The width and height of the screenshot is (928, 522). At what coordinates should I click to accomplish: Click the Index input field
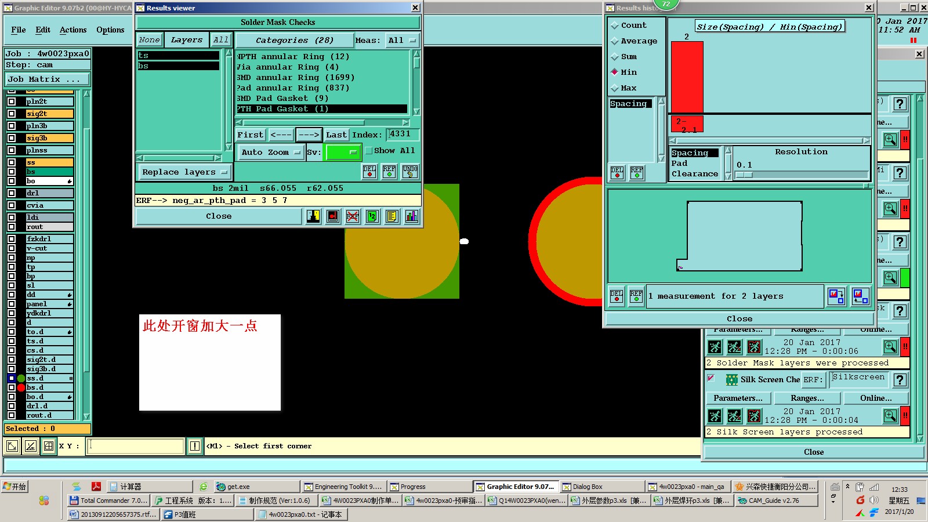tap(403, 135)
